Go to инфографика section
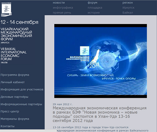157x132 pixels. pyautogui.click(x=63, y=8)
